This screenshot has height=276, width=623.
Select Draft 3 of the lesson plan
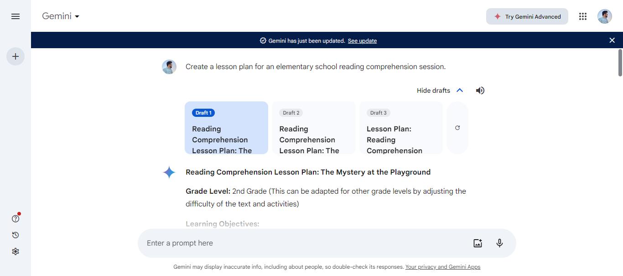pos(400,128)
